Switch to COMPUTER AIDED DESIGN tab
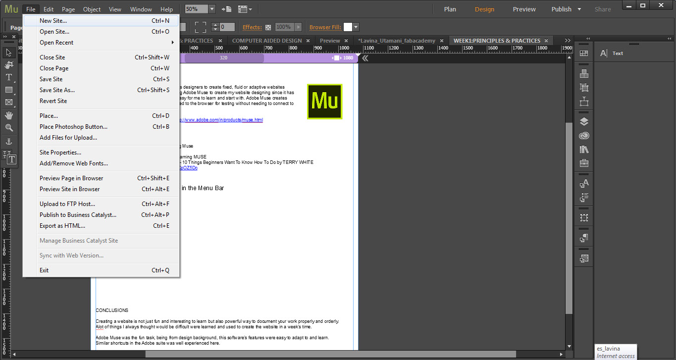Viewport: 676px width, 360px height. coord(266,41)
